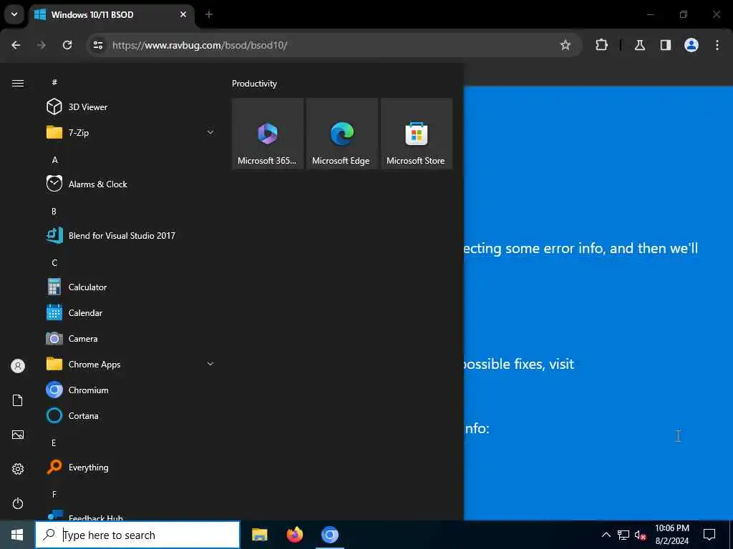Click the browser address bar URL
Image resolution: width=733 pixels, height=549 pixels.
tap(200, 45)
